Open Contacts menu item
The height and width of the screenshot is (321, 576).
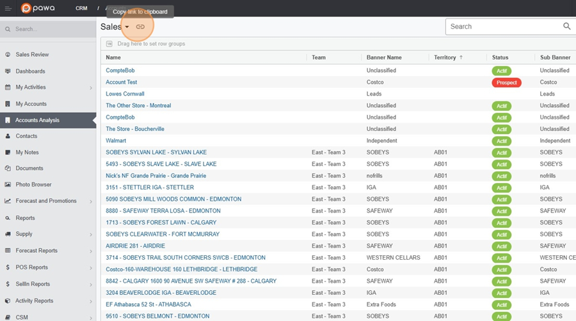26,136
